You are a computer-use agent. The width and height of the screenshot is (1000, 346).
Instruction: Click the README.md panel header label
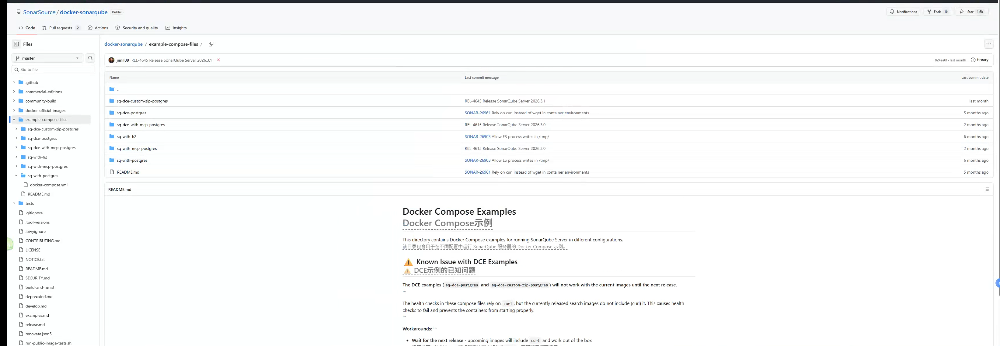coord(120,189)
